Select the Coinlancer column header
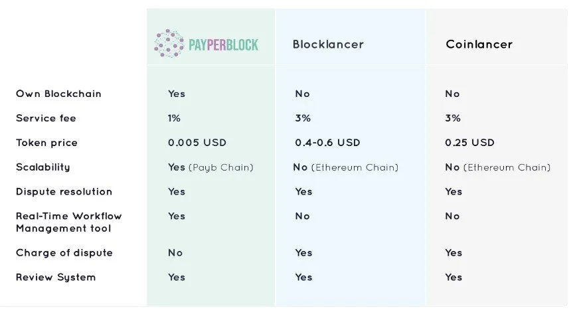Screen dimensions: 575x318 [x=479, y=44]
